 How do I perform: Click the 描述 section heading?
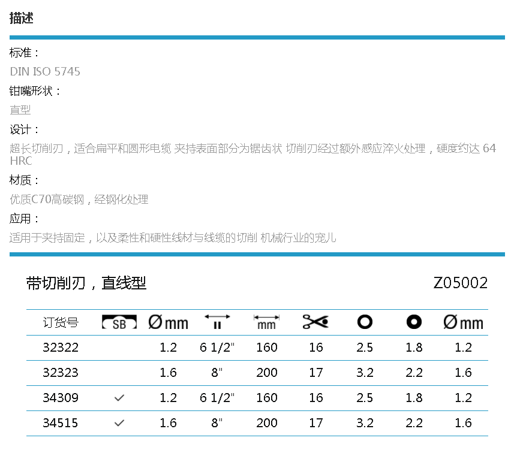[x=22, y=18]
